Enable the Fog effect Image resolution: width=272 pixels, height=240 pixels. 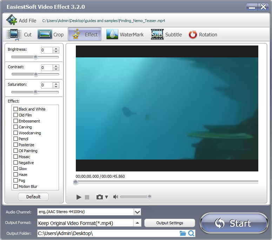pos(15,180)
